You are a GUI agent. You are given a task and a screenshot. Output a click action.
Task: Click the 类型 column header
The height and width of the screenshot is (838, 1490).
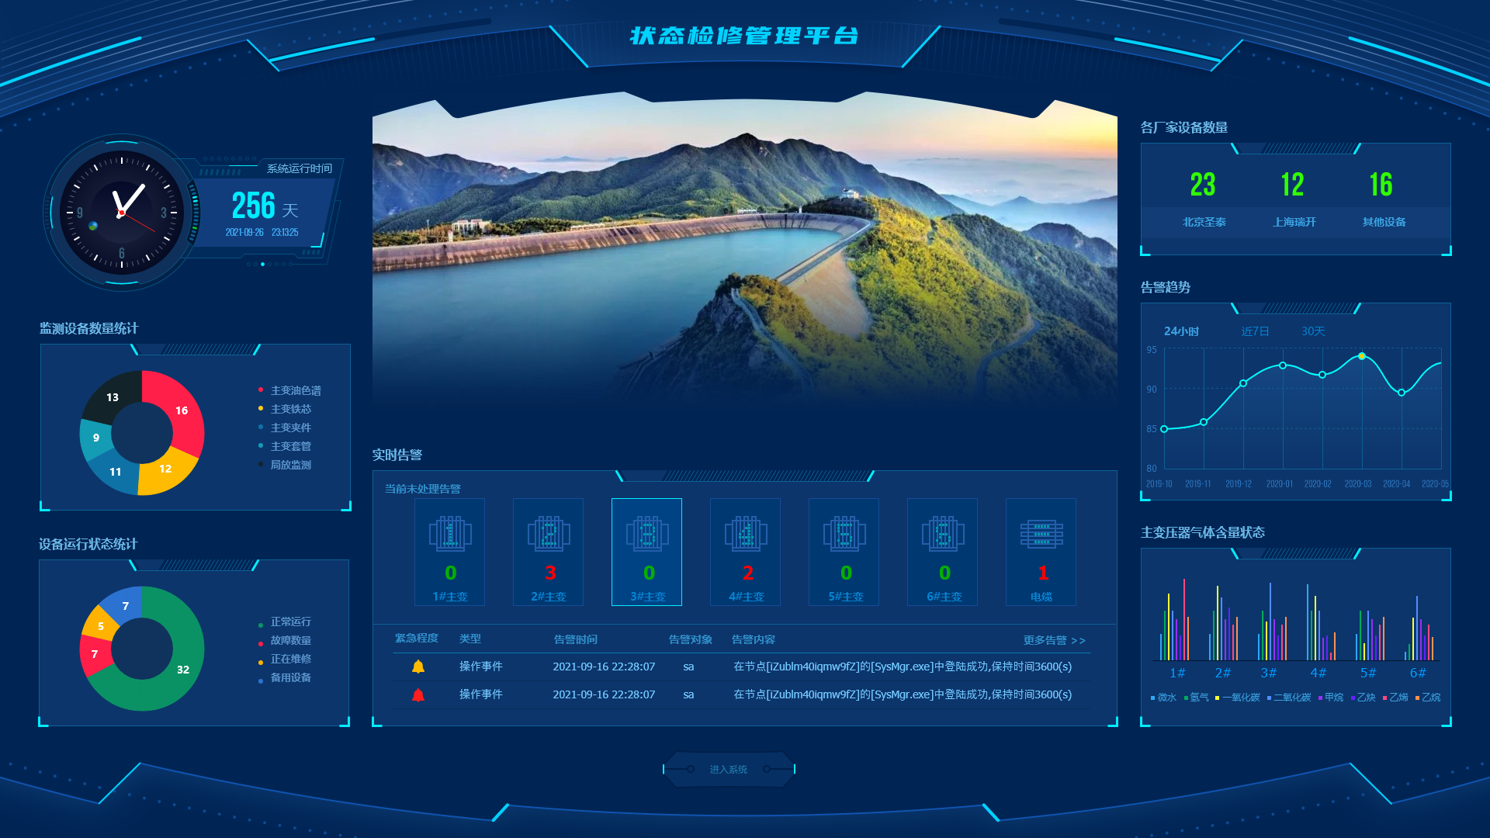pos(470,639)
